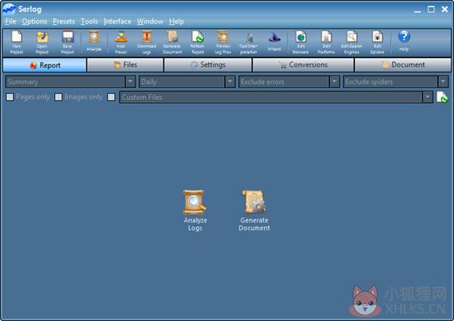454x321 pixels.
Task: Click the Analyze toolbar icon
Action: (x=94, y=41)
